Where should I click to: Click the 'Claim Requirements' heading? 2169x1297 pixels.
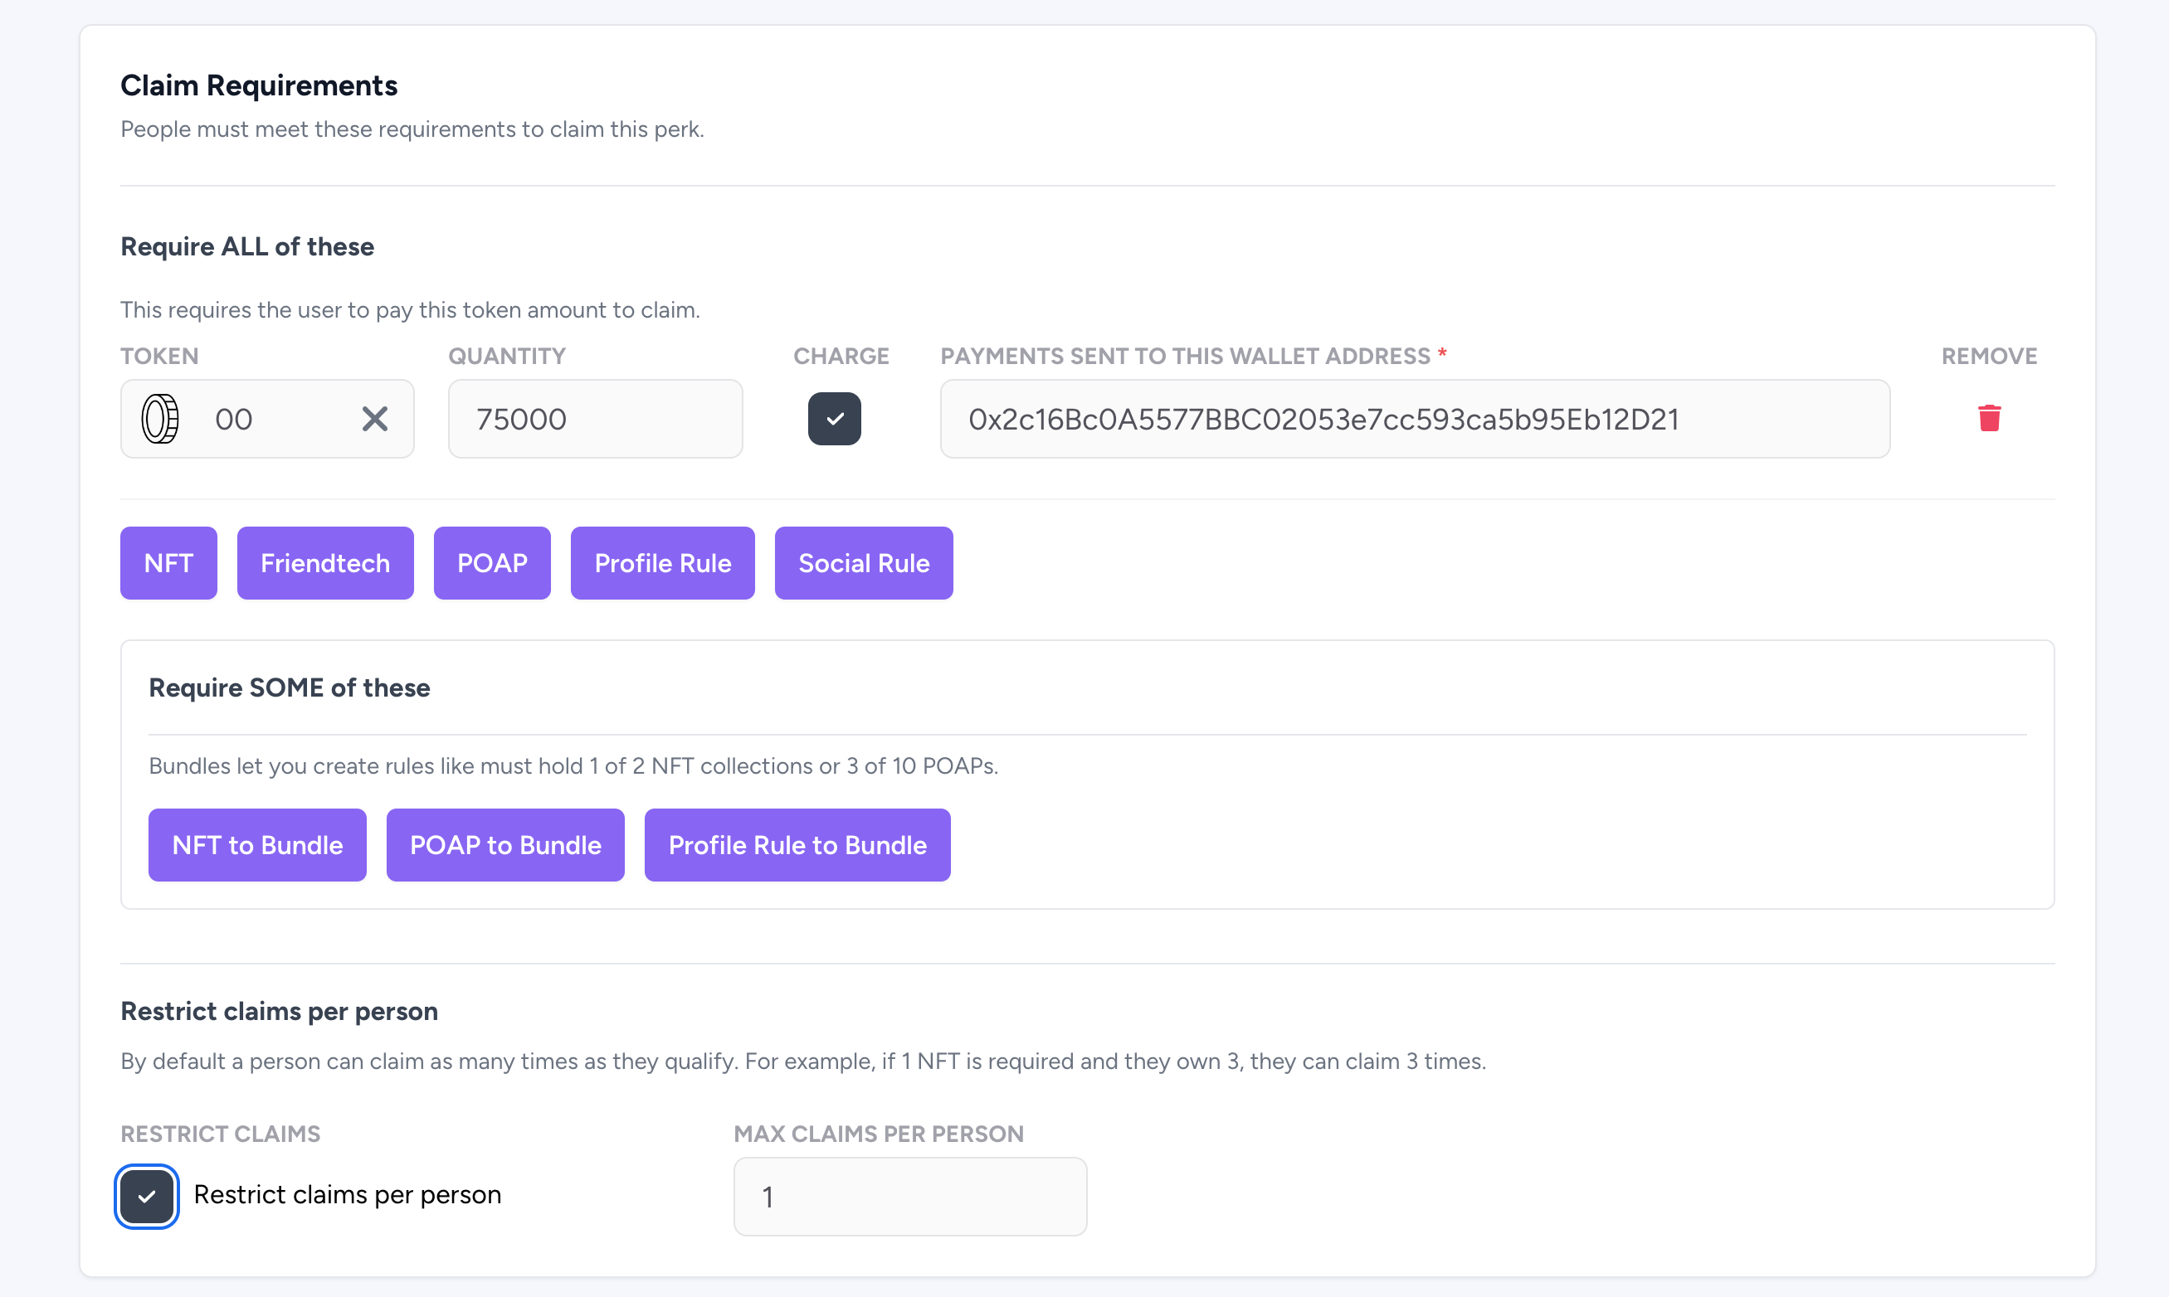point(259,85)
